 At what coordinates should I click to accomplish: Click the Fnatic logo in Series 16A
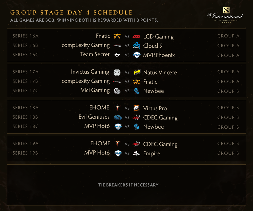coord(117,36)
